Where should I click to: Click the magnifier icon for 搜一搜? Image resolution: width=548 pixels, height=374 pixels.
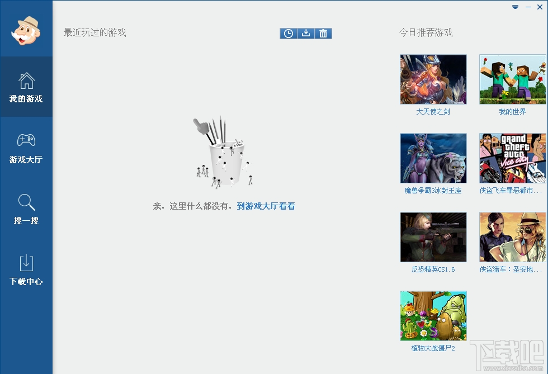click(x=26, y=202)
